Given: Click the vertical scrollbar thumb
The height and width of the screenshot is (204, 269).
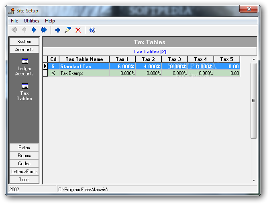Looking at the screenshot, I should click(254, 101).
